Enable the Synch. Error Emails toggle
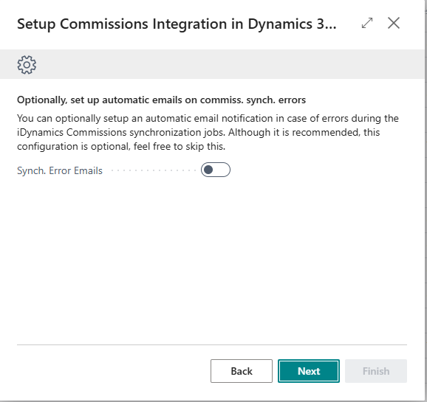 216,170
